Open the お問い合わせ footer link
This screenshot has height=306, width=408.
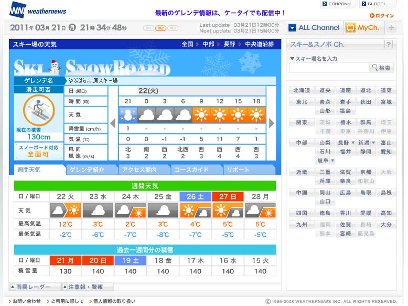[x=27, y=301]
